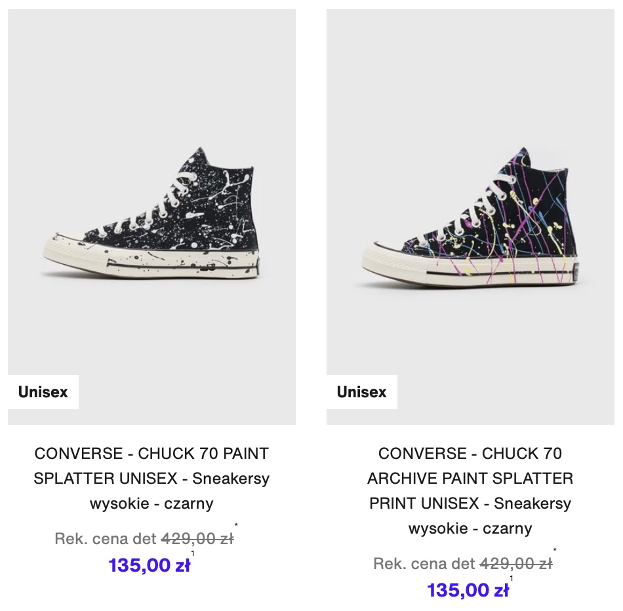
Task: Open the Chuck 70 Archive Paint Splatter Print link
Action: point(470,490)
